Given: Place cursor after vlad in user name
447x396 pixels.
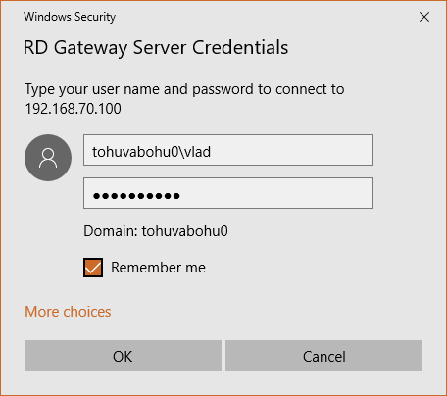Looking at the screenshot, I should 212,152.
